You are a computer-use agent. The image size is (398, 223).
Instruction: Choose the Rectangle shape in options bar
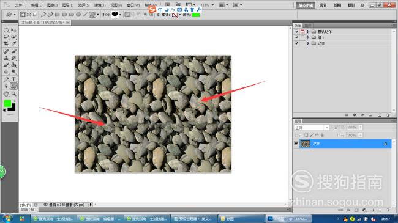tap(58, 15)
